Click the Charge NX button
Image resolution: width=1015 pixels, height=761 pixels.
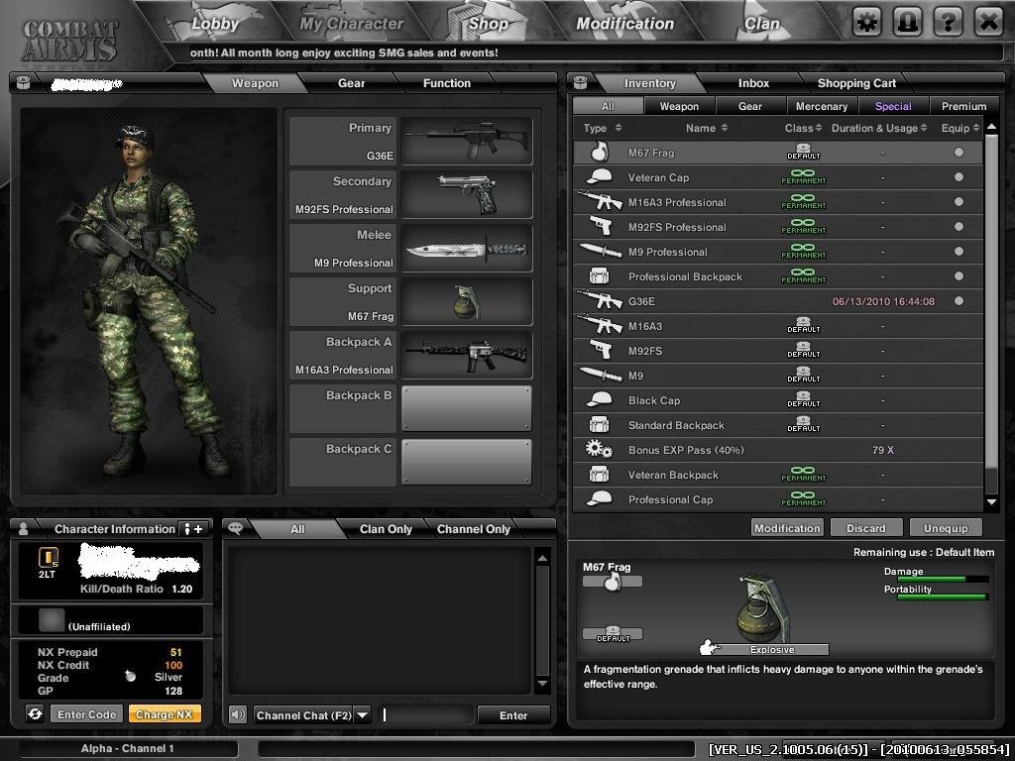tap(165, 714)
